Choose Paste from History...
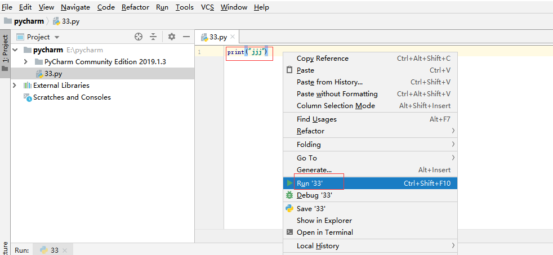This screenshot has height=255, width=553. [x=371, y=82]
